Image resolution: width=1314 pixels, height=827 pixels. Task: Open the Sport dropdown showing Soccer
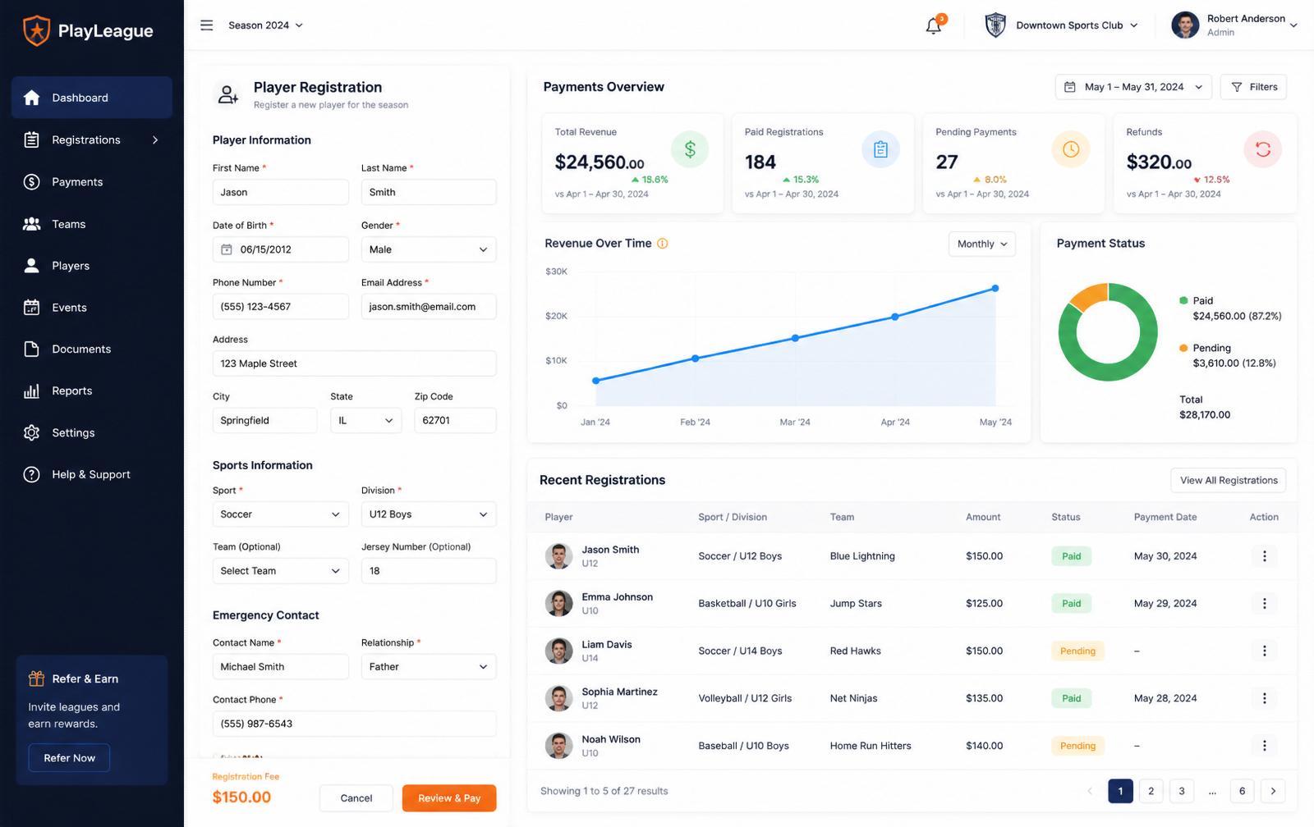click(x=280, y=514)
